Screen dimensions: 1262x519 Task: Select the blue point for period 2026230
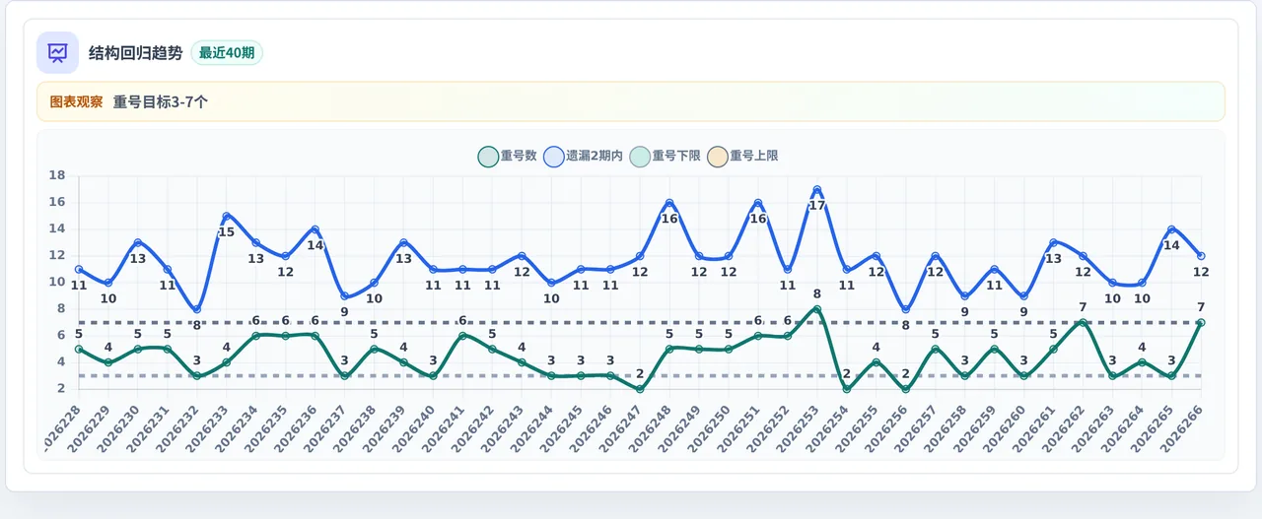click(137, 243)
